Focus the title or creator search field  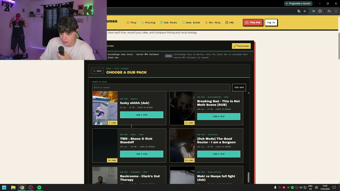(x=161, y=88)
